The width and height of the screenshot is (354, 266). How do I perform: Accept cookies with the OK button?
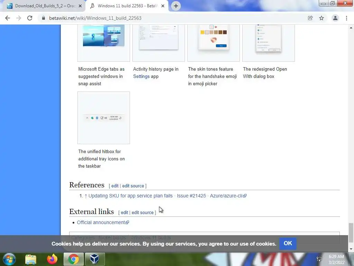(x=288, y=243)
